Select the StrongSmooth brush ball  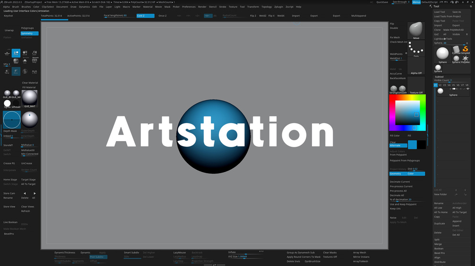click(394, 89)
